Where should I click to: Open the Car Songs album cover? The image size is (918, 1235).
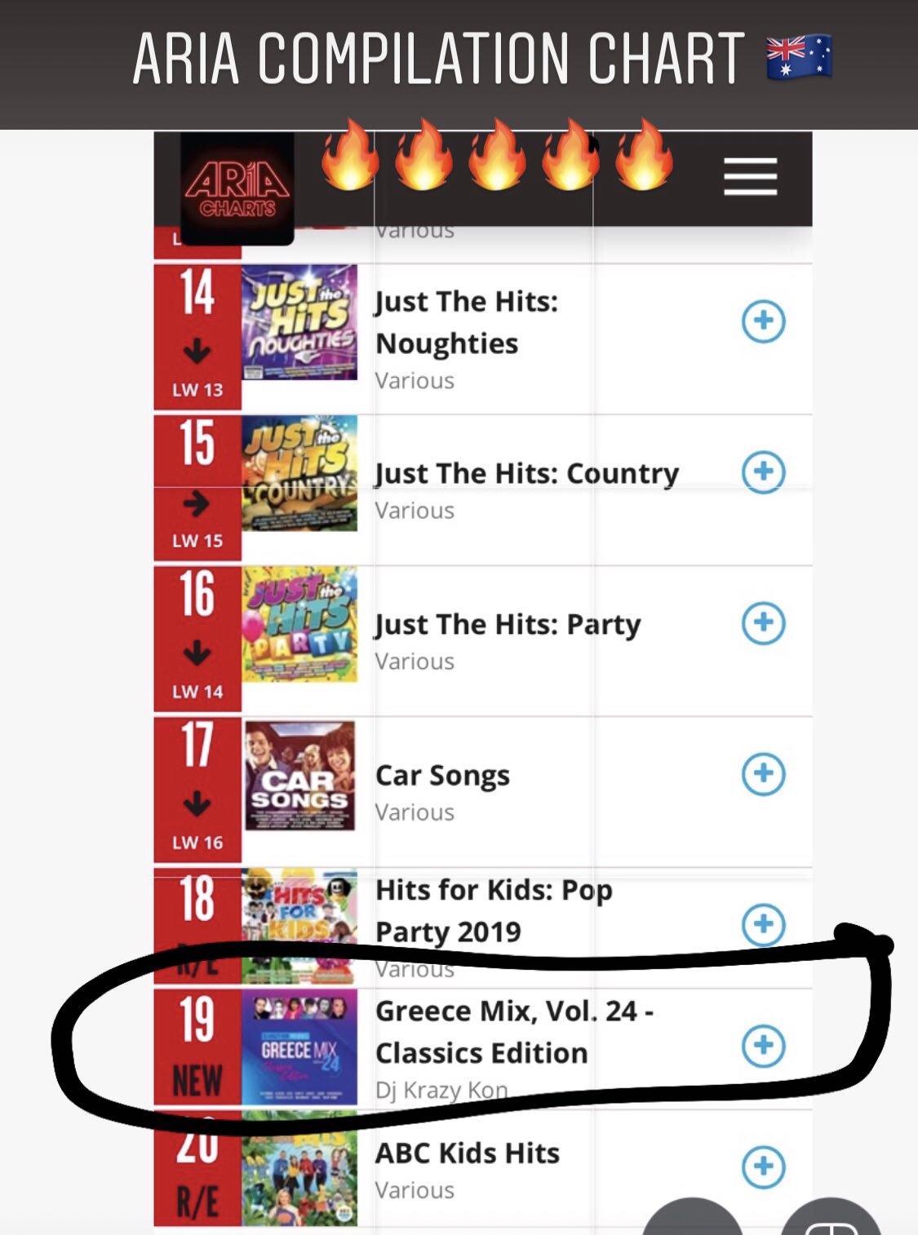[x=299, y=775]
